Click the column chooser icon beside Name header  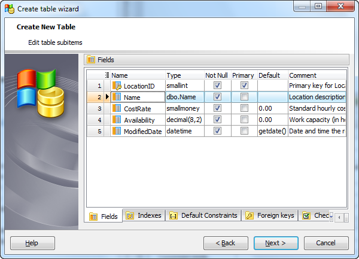click(x=107, y=75)
